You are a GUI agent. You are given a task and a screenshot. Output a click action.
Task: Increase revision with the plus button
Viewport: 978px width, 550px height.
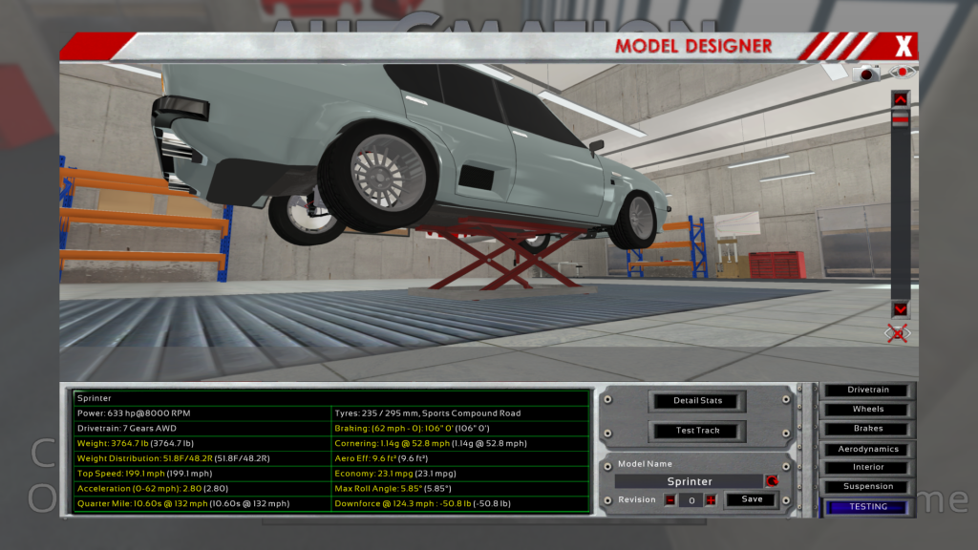pyautogui.click(x=711, y=499)
